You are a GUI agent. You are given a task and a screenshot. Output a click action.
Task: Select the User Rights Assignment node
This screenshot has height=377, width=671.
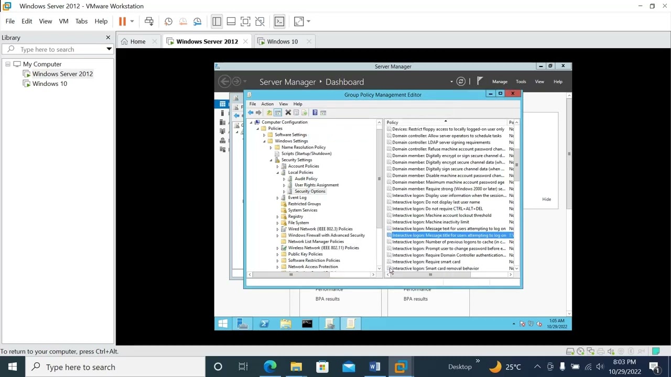(x=317, y=185)
